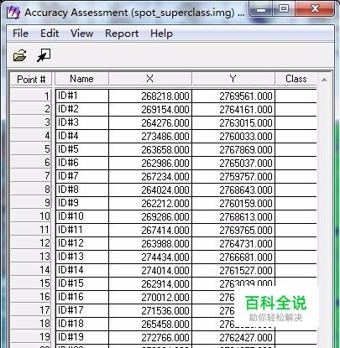Click X value 270012.000
This screenshot has width=340, height=348.
[x=150, y=297]
